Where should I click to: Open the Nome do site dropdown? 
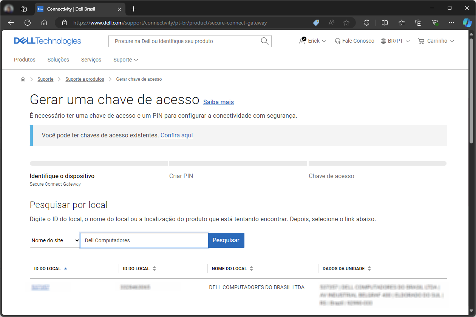(x=54, y=240)
